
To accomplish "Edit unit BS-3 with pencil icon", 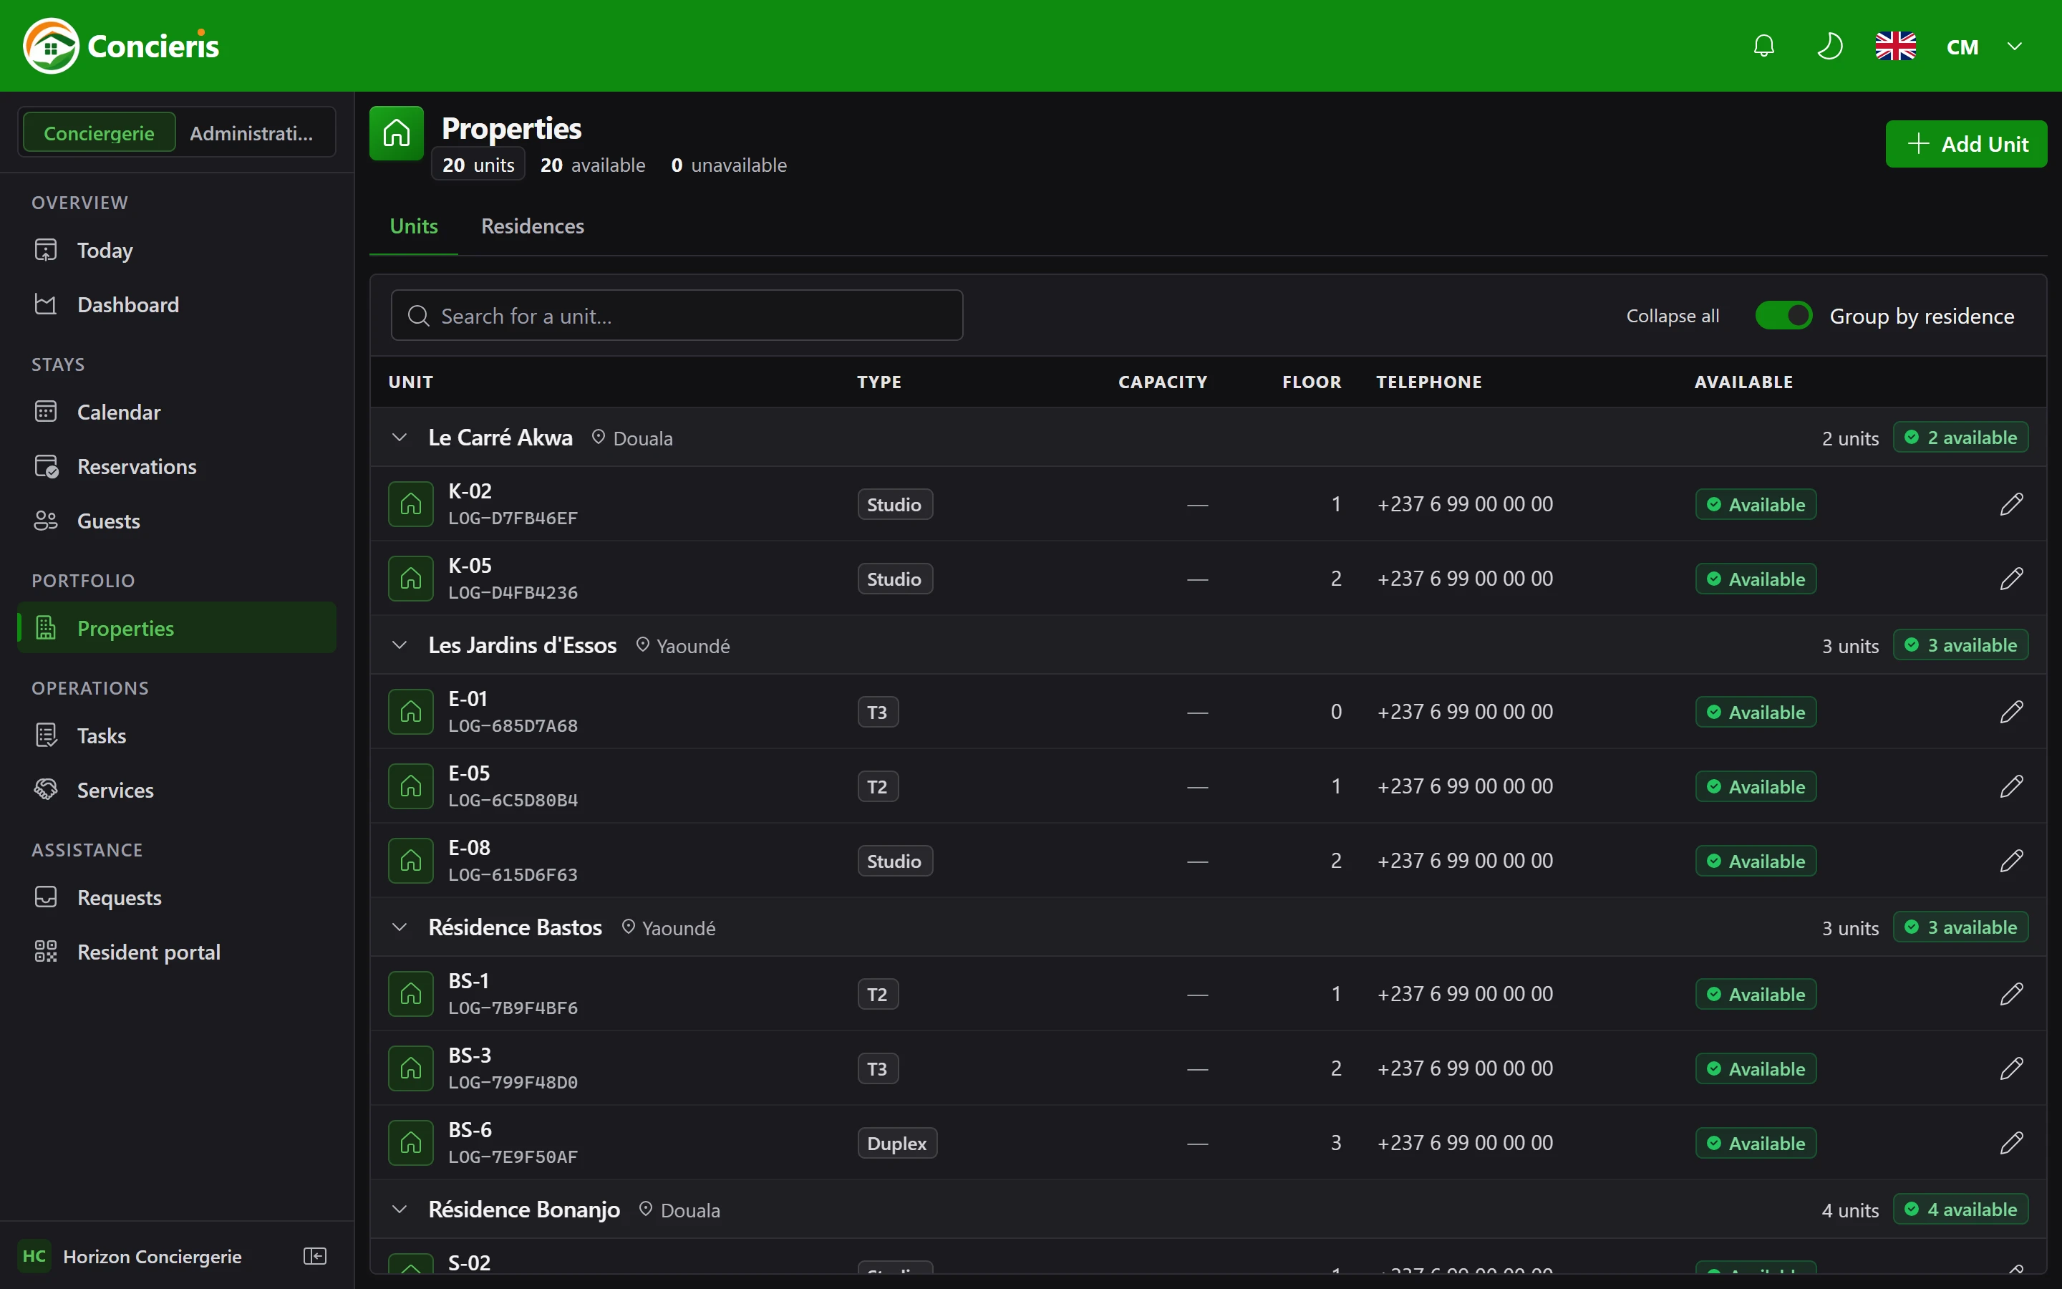I will [2011, 1068].
